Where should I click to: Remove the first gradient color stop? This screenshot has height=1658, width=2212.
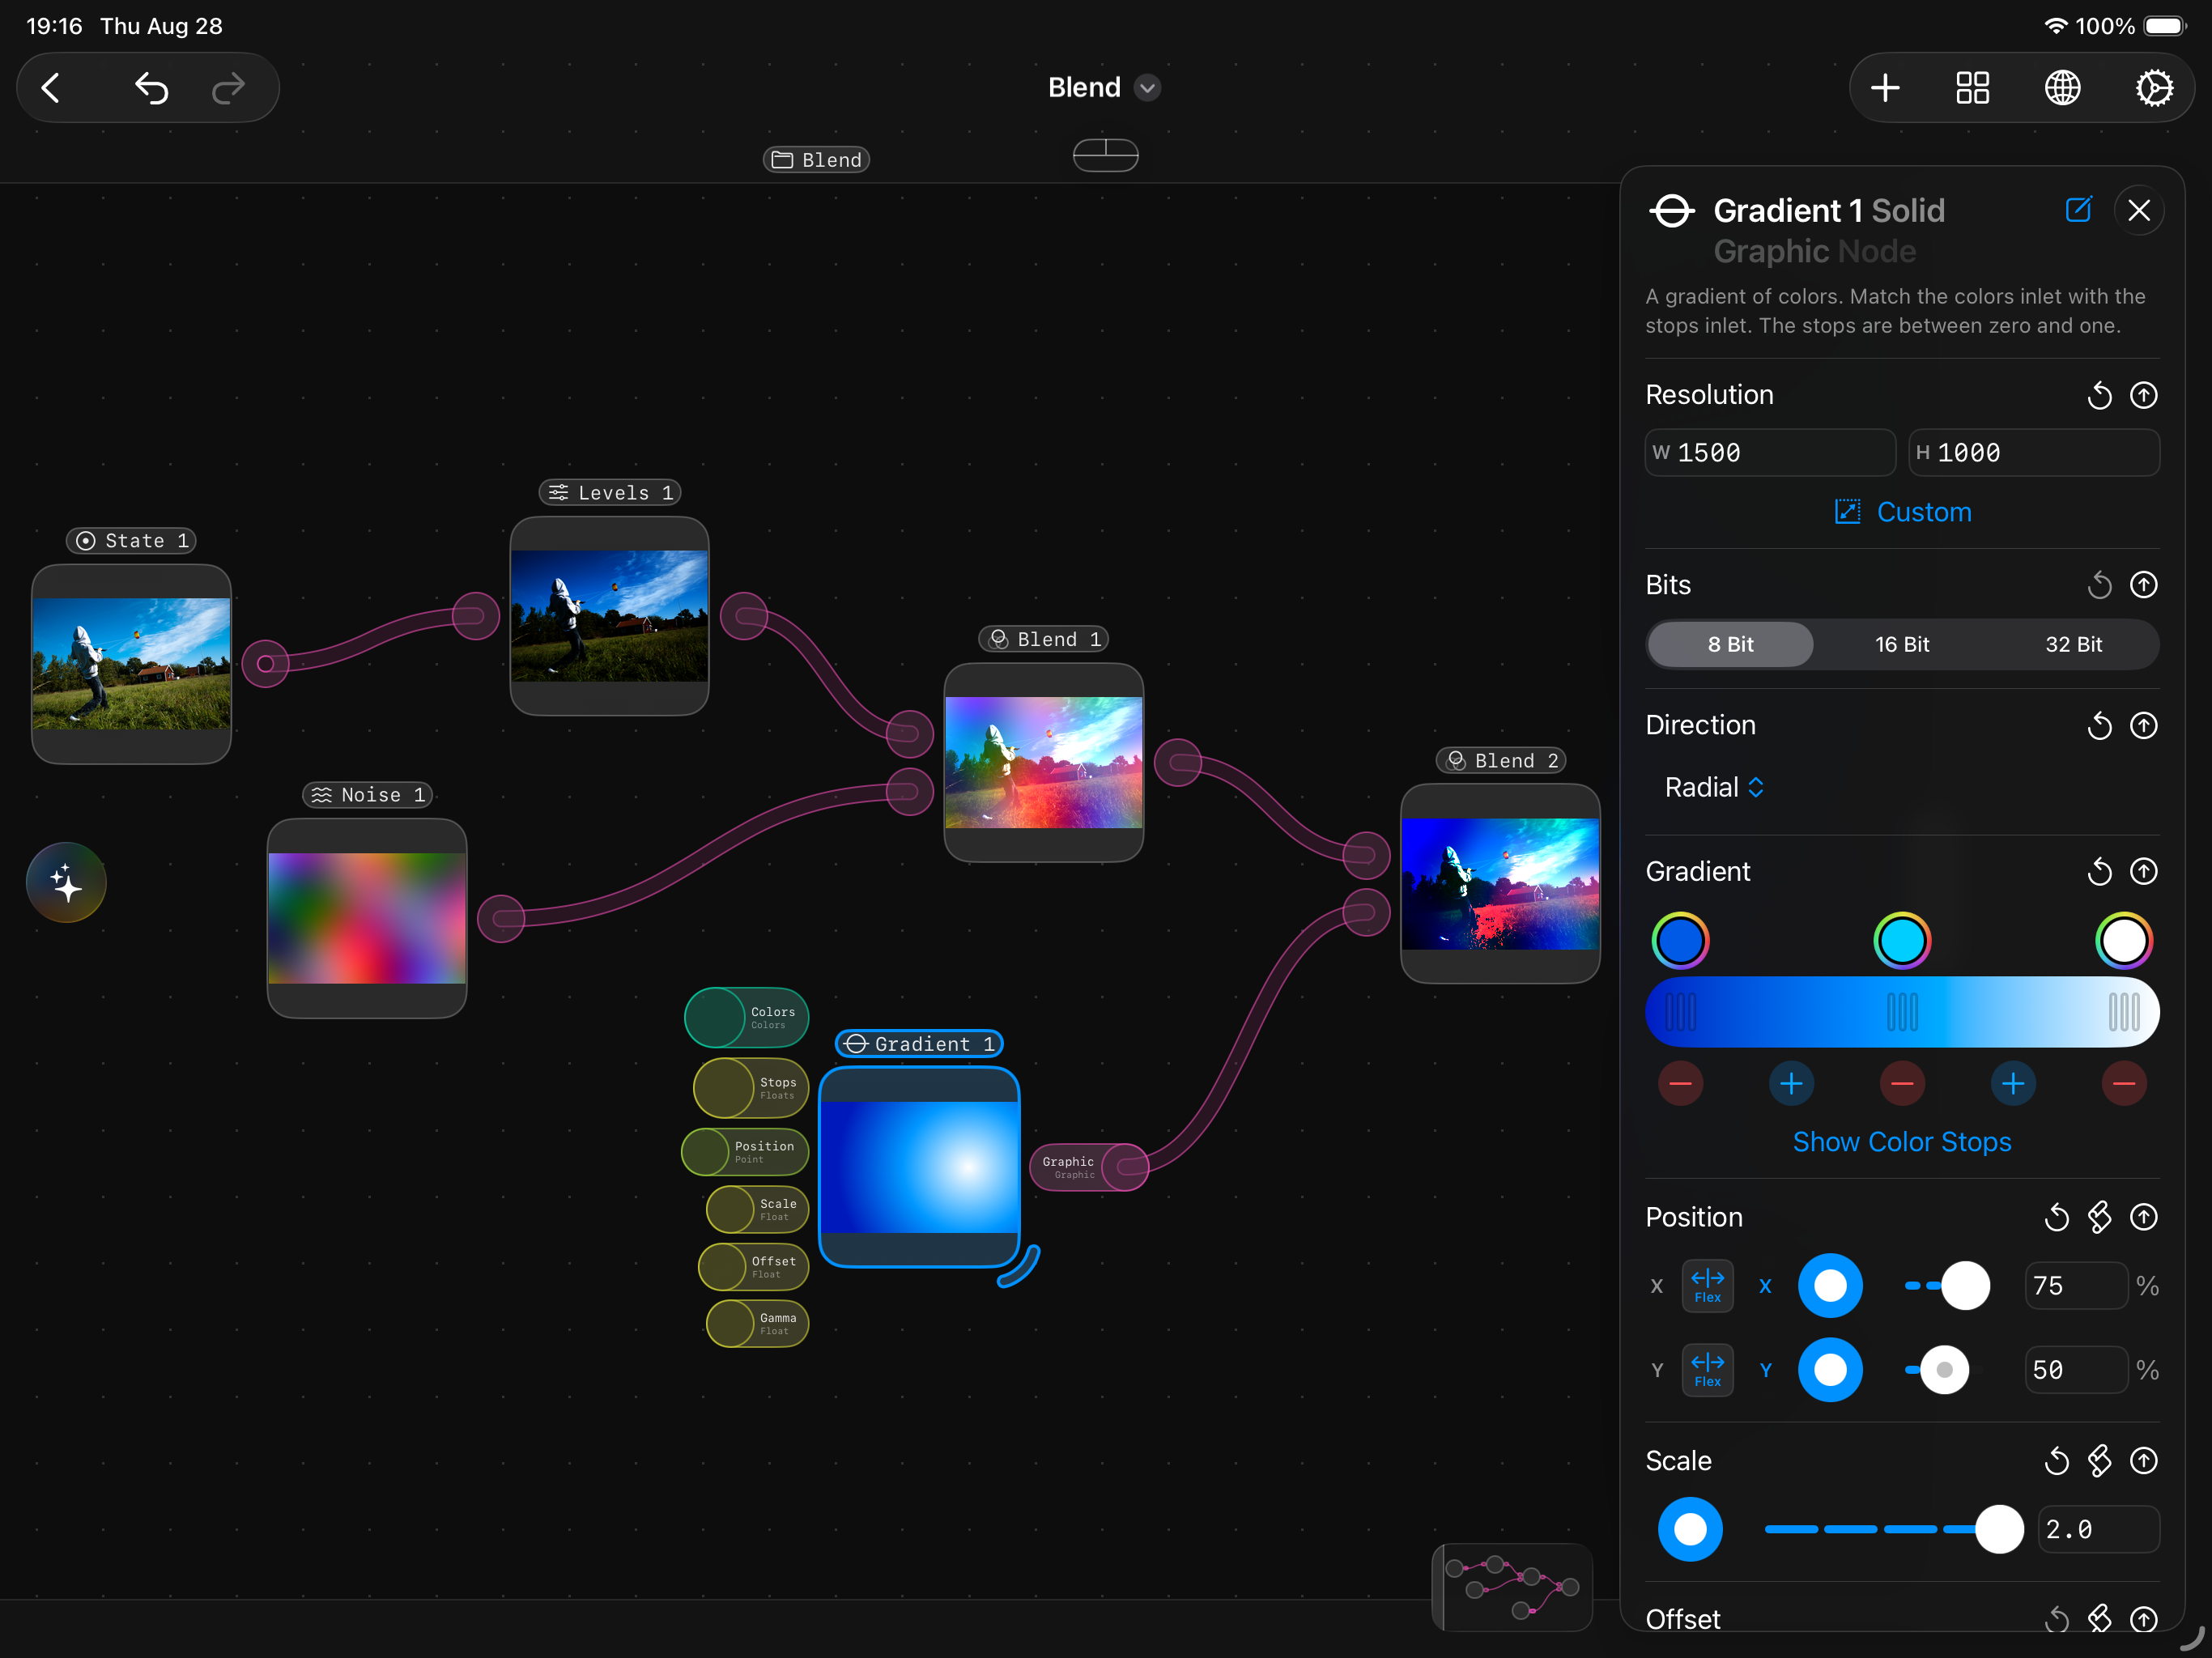click(1680, 1084)
